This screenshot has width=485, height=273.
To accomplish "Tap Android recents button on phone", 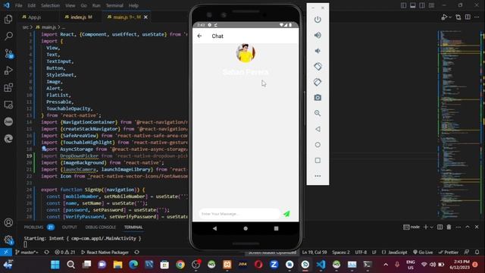I will point(276,228).
